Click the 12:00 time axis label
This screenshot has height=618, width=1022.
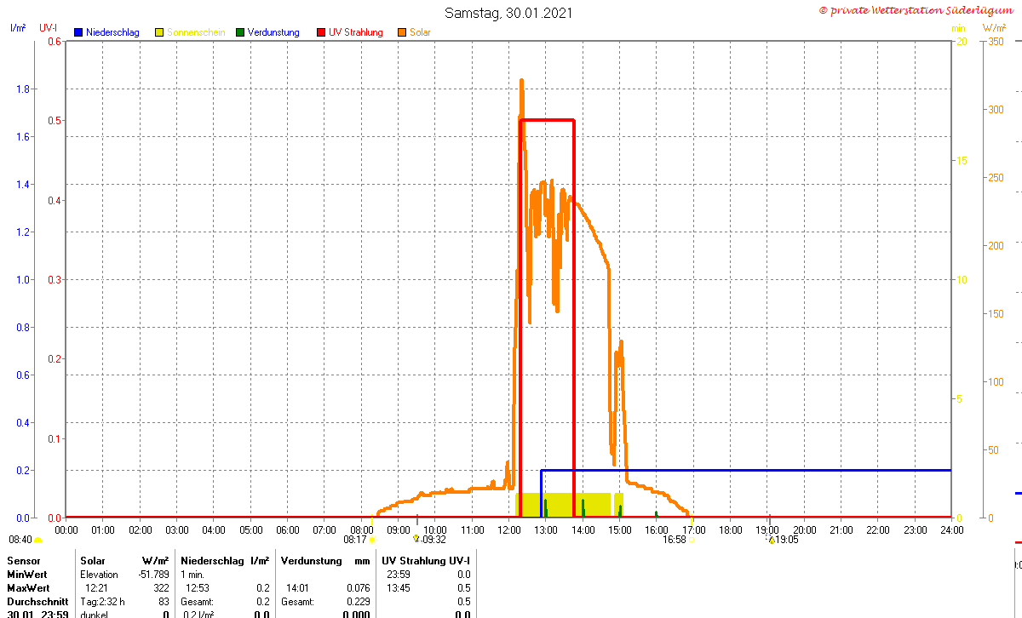click(509, 530)
